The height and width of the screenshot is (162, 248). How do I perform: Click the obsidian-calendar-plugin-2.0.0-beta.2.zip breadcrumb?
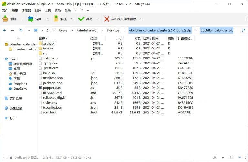click(160, 31)
